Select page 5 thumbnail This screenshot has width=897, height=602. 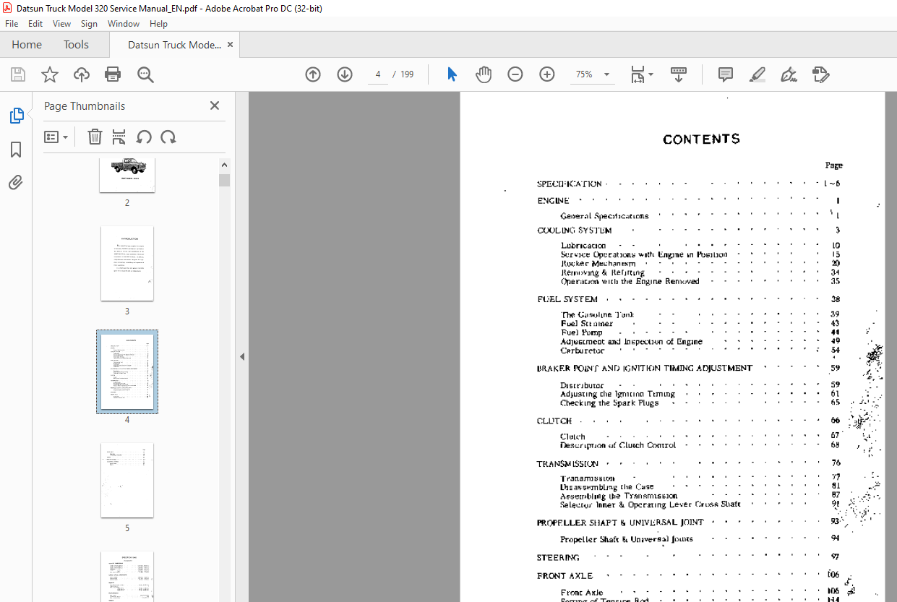[x=127, y=480]
